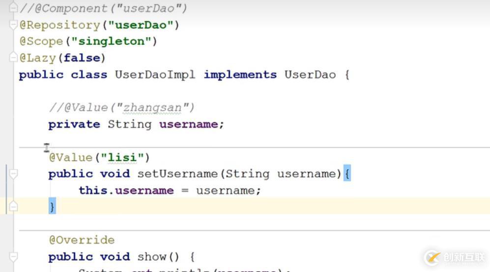Click the "singleton" string in @Scope

click(111, 41)
